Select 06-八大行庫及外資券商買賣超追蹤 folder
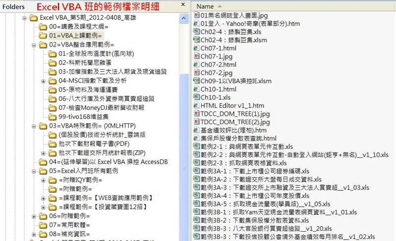This screenshot has height=241, width=396. 106,98
